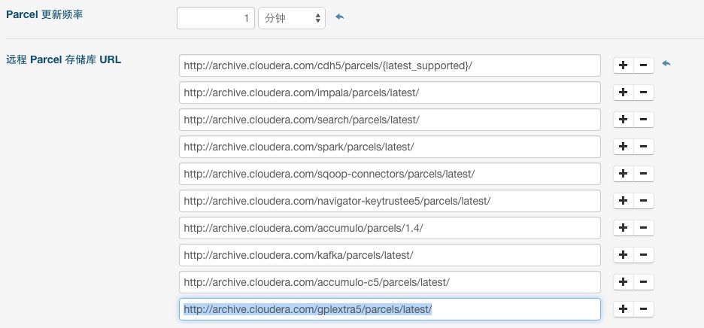Remove the accumulo-c5 parcels URL row
The width and height of the screenshot is (704, 328).
tap(644, 282)
